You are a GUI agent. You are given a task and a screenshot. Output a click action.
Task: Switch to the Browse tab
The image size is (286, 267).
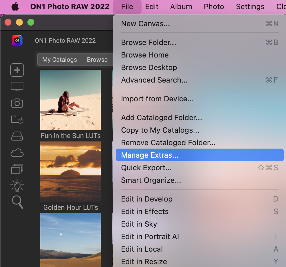click(97, 59)
